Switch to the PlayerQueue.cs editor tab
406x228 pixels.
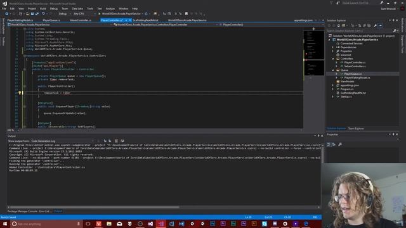coord(51,20)
